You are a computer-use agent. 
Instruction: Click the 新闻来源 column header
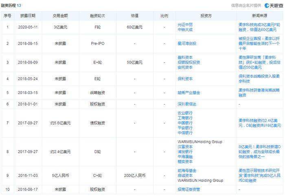pyautogui.click(x=260, y=16)
